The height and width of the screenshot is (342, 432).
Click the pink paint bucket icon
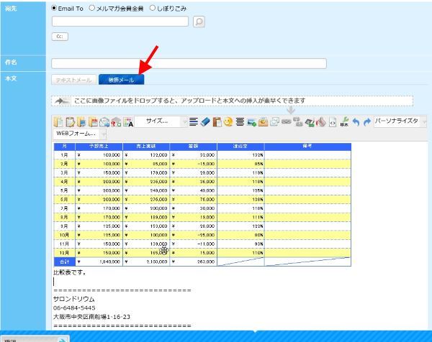pos(321,121)
